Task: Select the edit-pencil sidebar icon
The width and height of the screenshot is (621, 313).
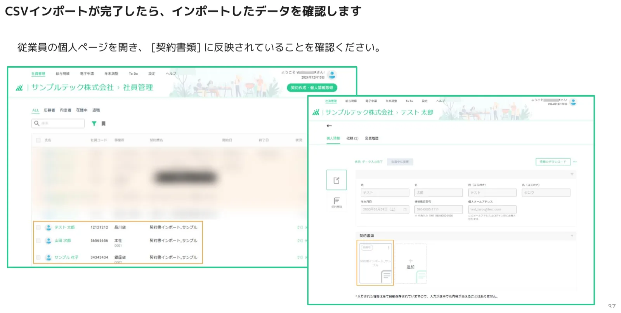Action: pos(337,180)
